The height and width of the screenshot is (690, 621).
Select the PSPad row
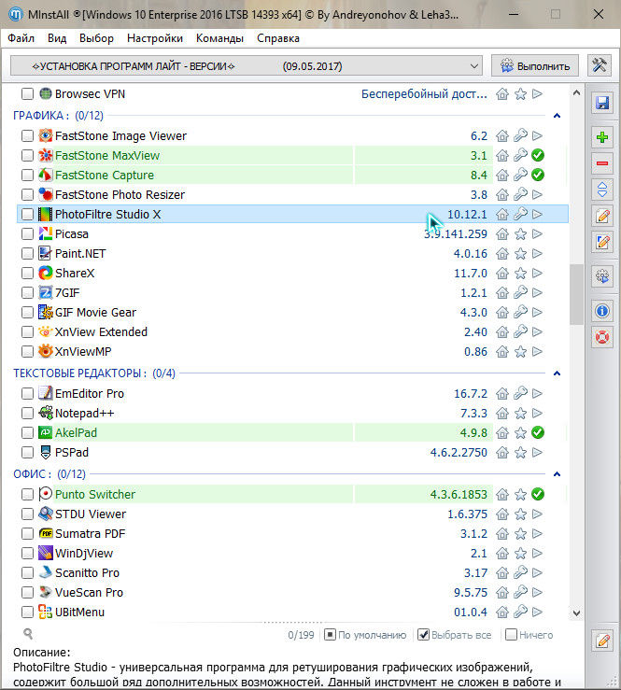[292, 452]
